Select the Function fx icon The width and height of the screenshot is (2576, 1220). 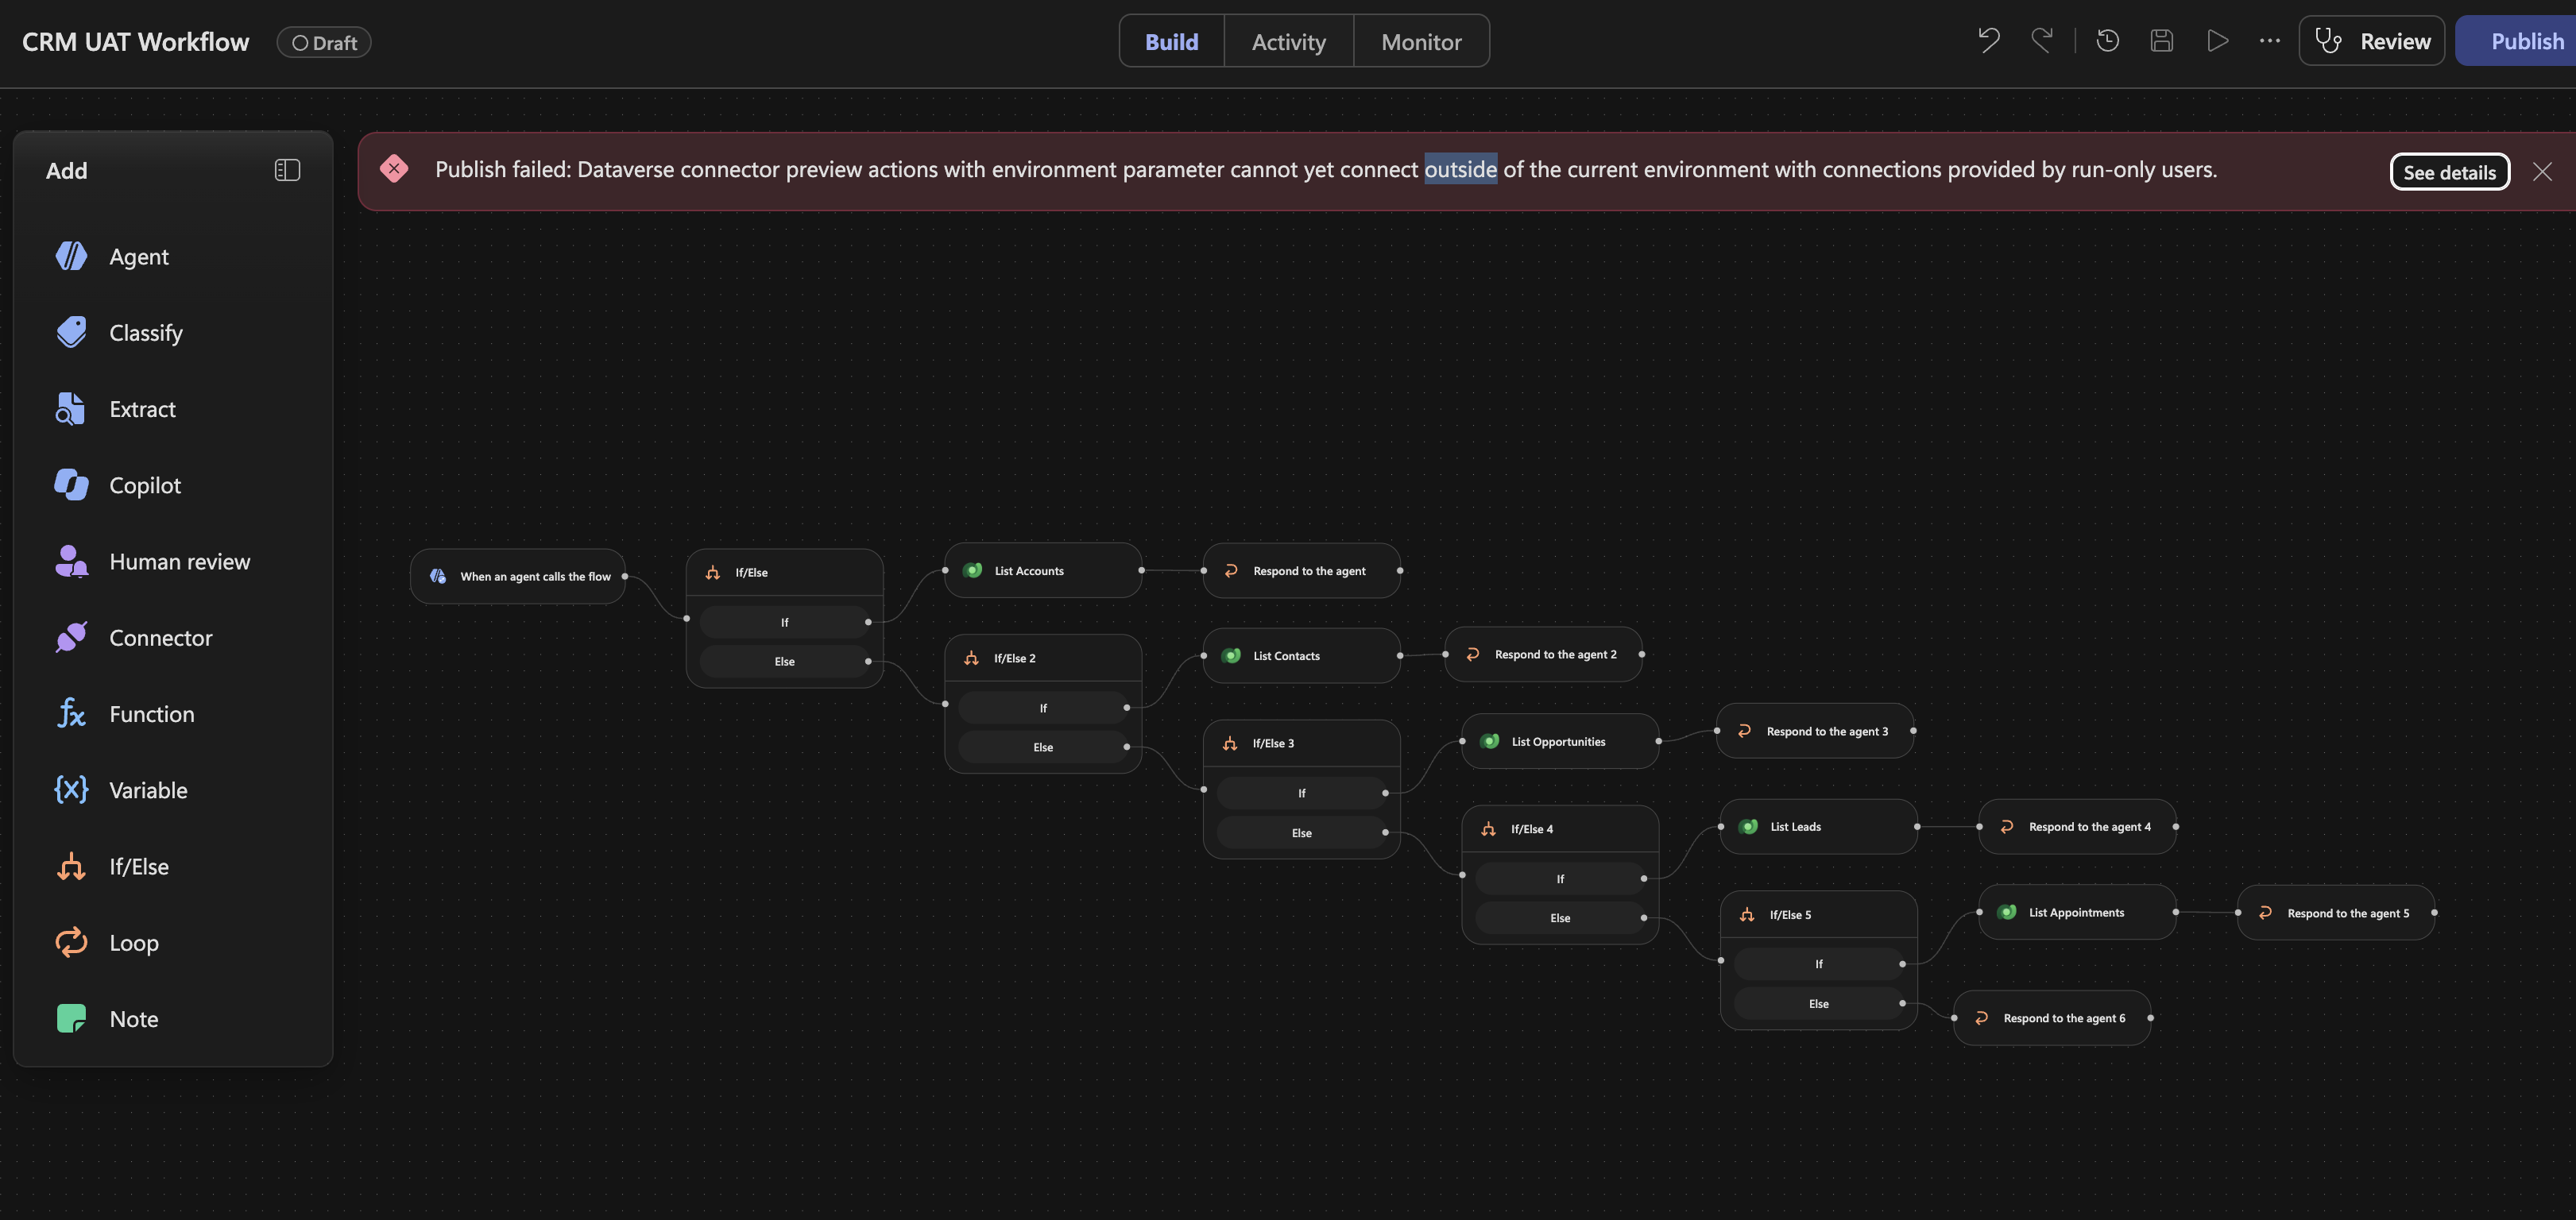[72, 714]
